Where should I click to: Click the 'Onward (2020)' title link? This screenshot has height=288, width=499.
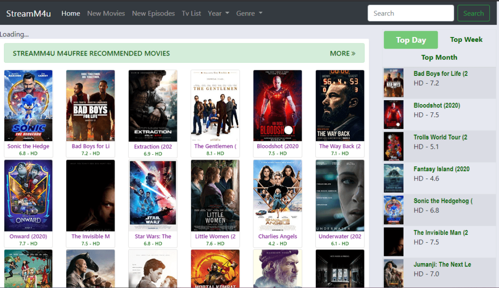tap(28, 236)
